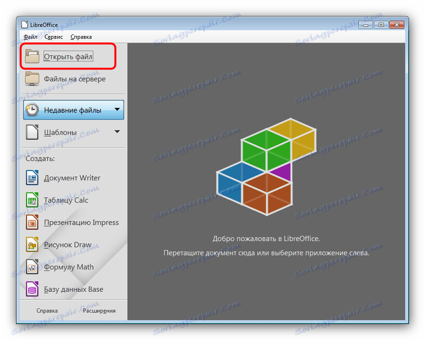
Task: Create a new Презентацию Impress
Action: coord(81,222)
